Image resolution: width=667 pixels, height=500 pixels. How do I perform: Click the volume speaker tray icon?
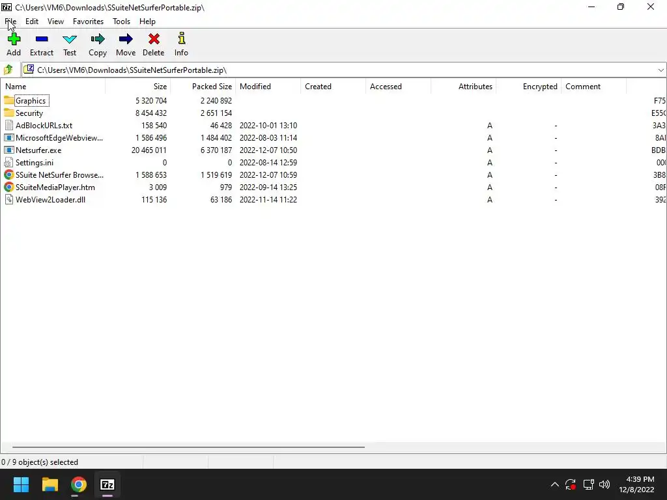(x=604, y=484)
